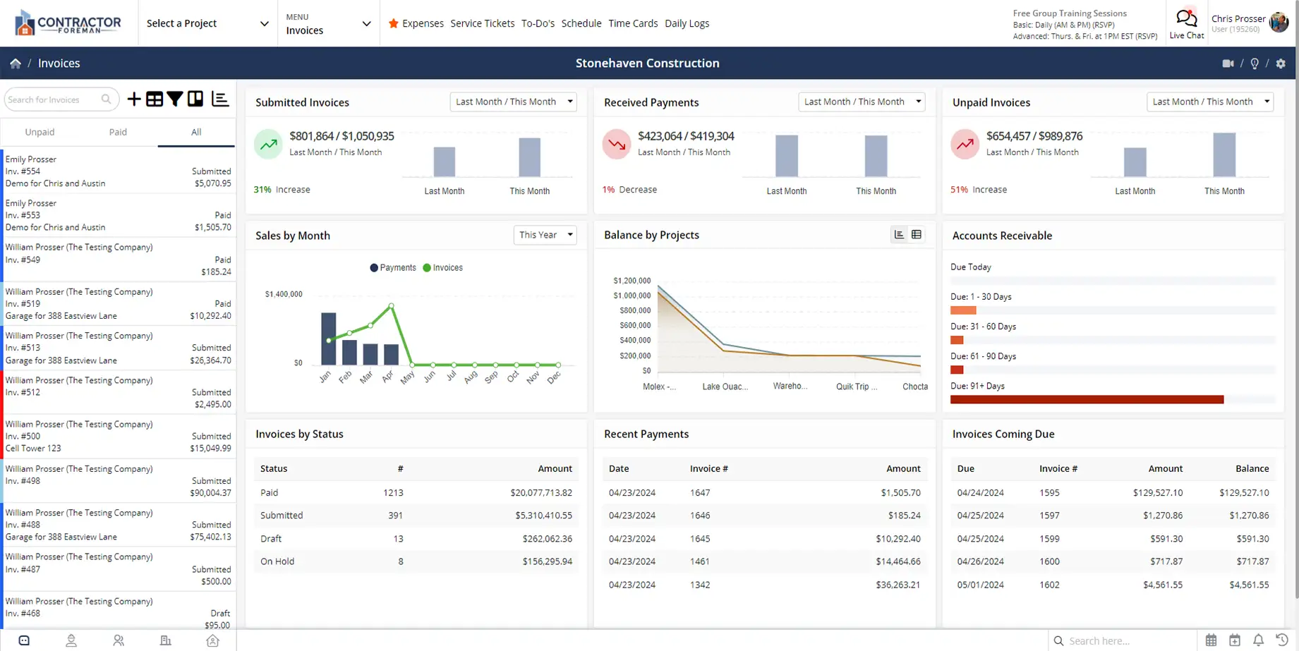1299x651 pixels.
Task: Click invoice 1602 due 05/01/2024
Action: tap(1049, 585)
